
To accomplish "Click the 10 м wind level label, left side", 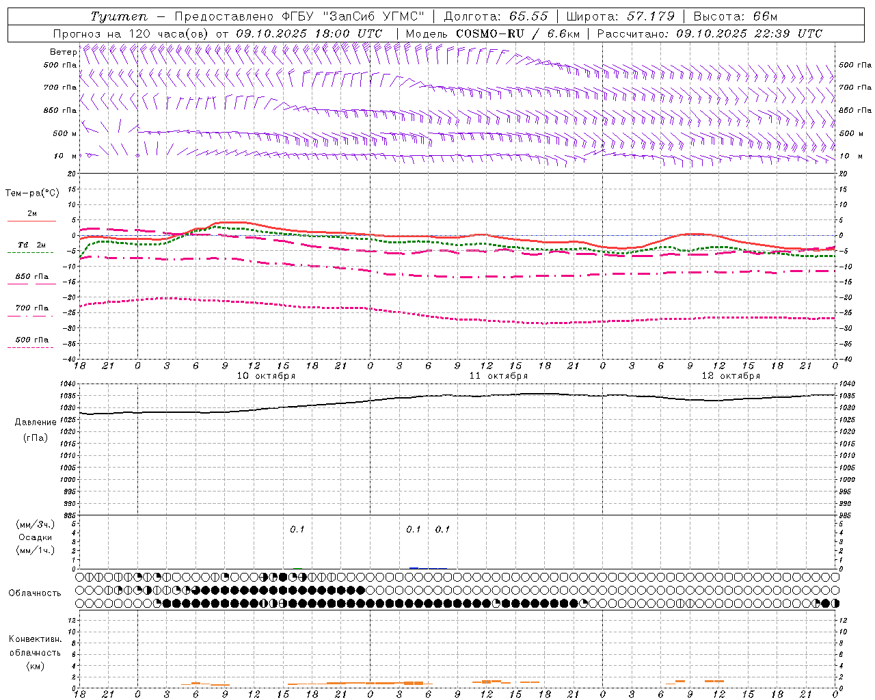I will pos(65,156).
